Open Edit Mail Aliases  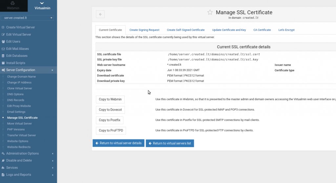tap(17, 49)
